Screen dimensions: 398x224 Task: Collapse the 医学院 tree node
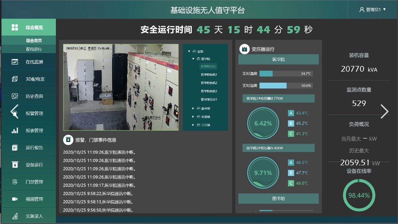(193, 59)
